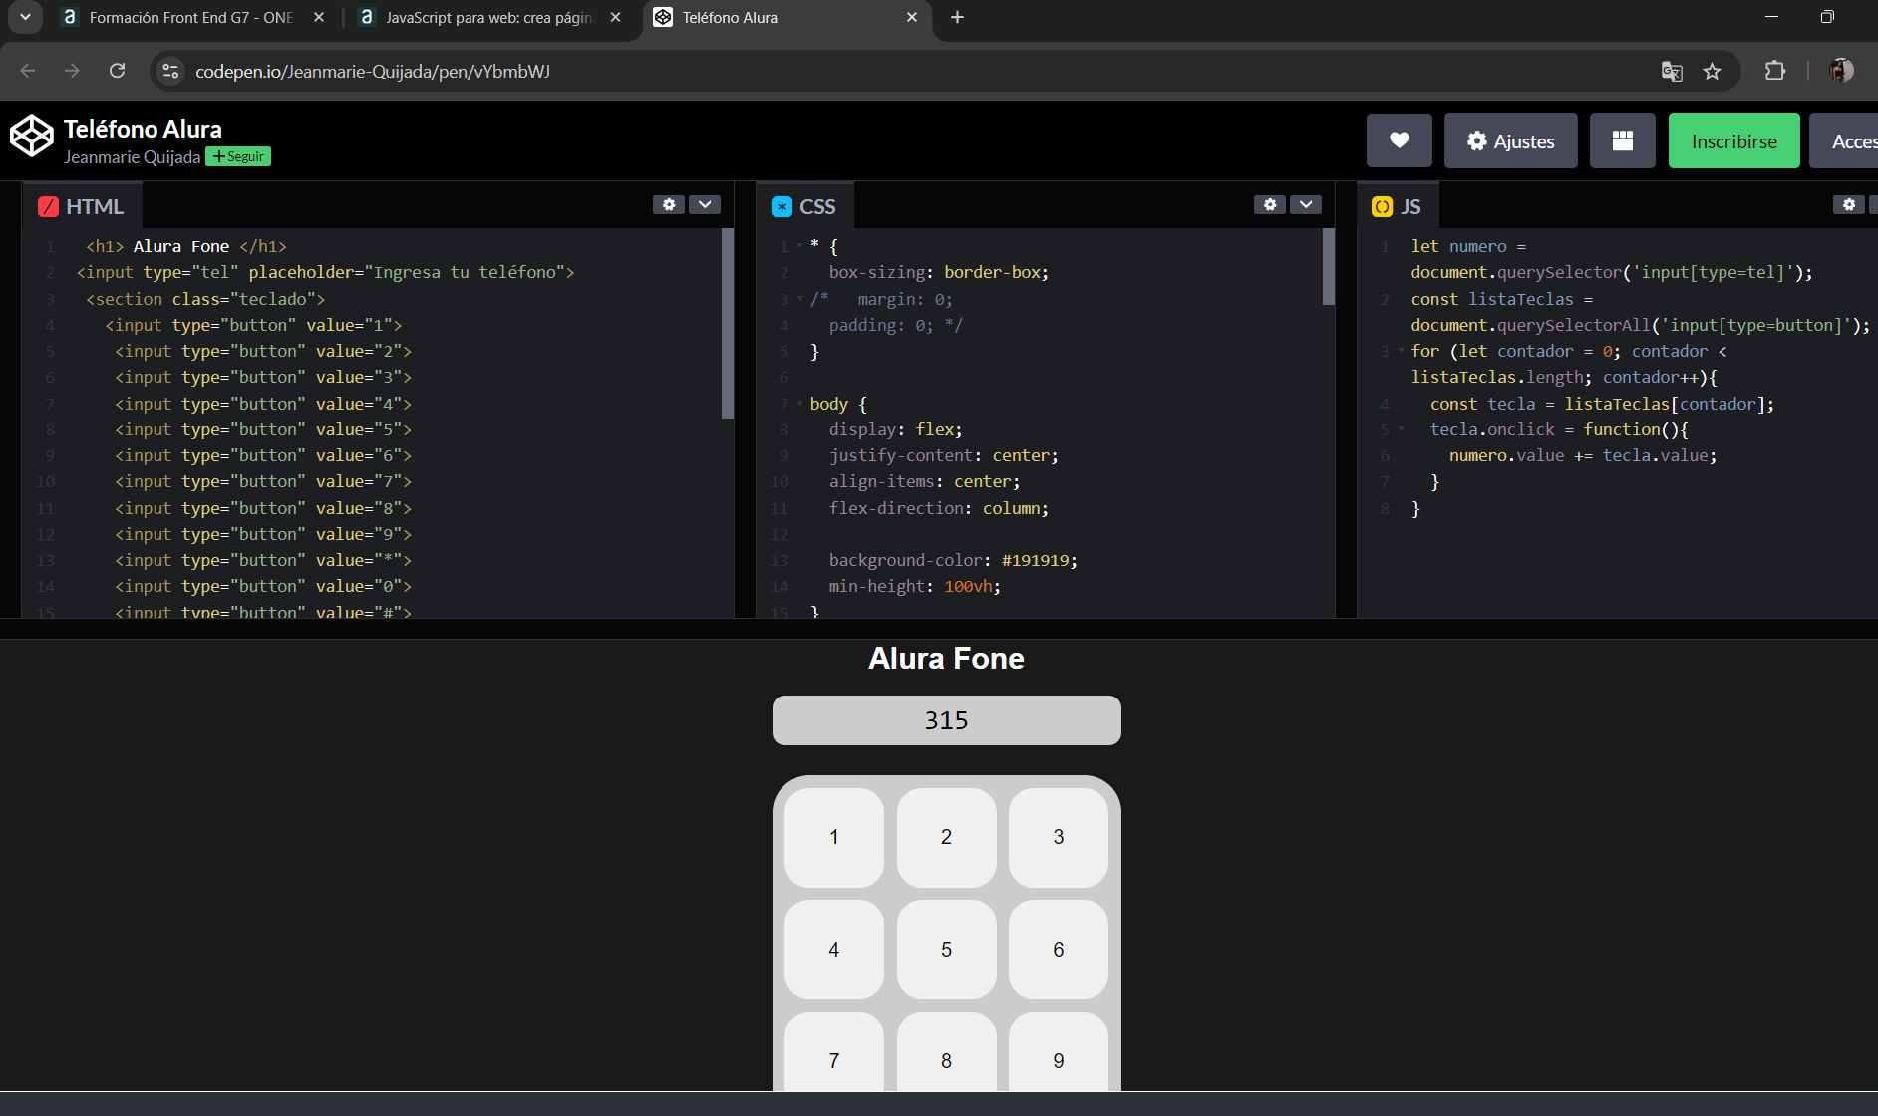Fold the onclick function at line 5
Screen dimensions: 1878x1116
tap(1401, 429)
